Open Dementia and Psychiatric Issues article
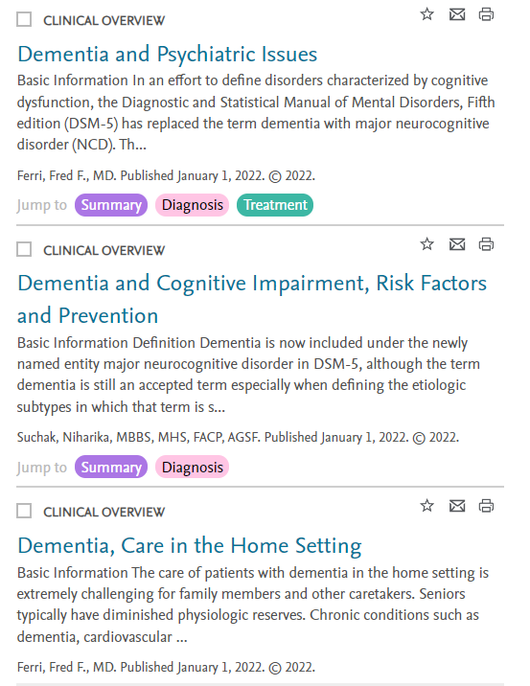Image resolution: width=530 pixels, height=686 pixels. click(167, 55)
